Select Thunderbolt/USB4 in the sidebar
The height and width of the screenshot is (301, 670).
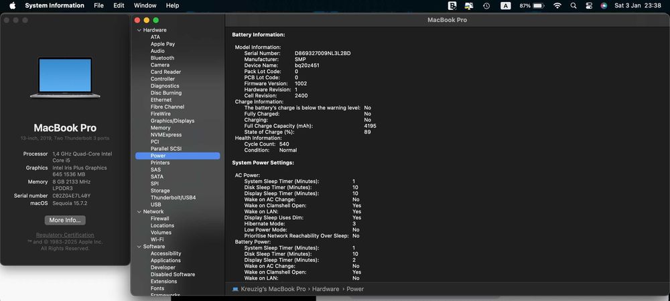[x=173, y=198]
